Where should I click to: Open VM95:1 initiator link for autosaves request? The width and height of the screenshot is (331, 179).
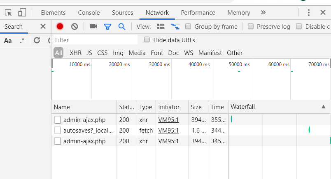coord(168,131)
